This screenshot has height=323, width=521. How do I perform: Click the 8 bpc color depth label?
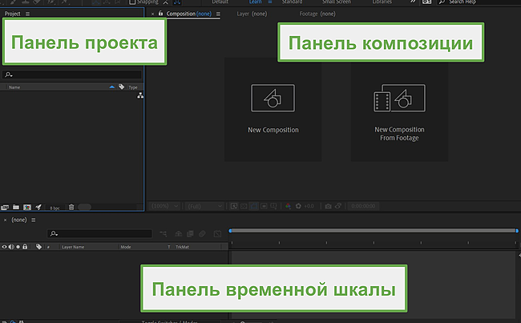(x=55, y=208)
